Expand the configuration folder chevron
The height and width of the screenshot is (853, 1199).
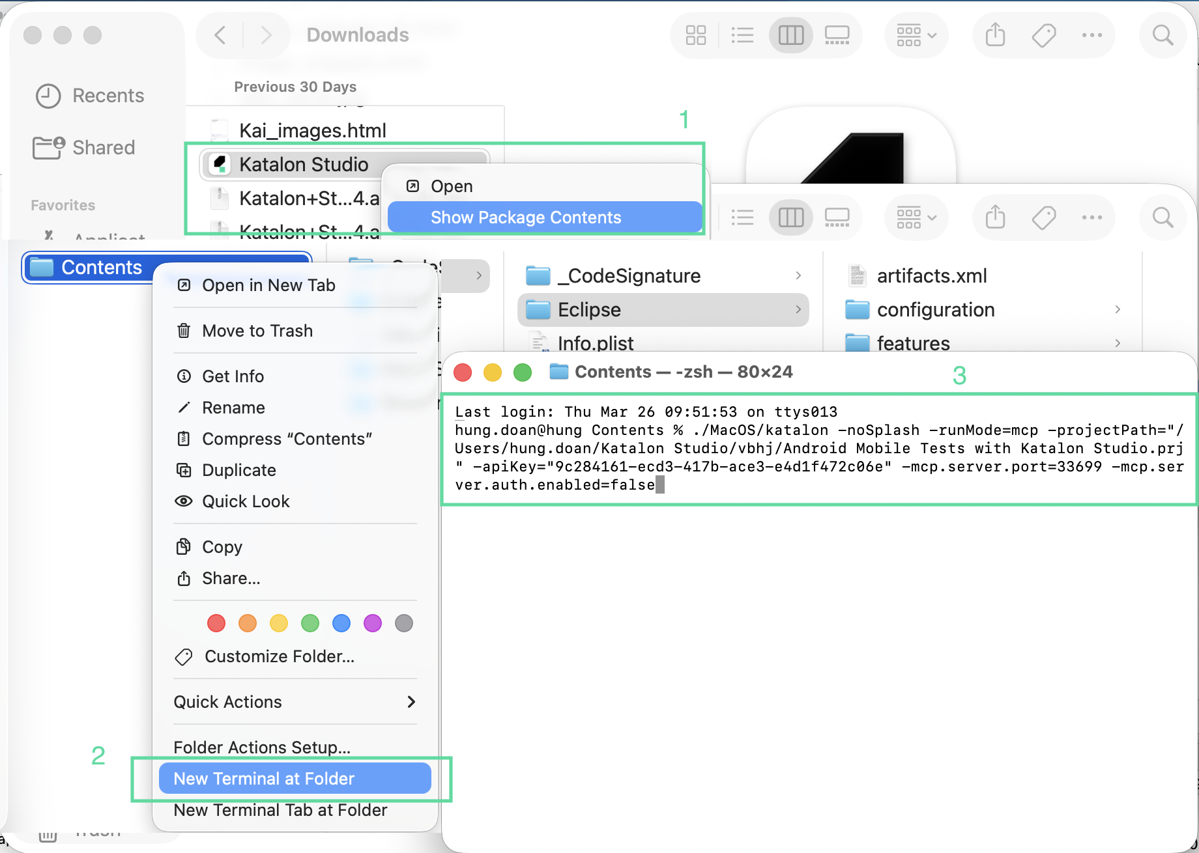click(x=1118, y=309)
